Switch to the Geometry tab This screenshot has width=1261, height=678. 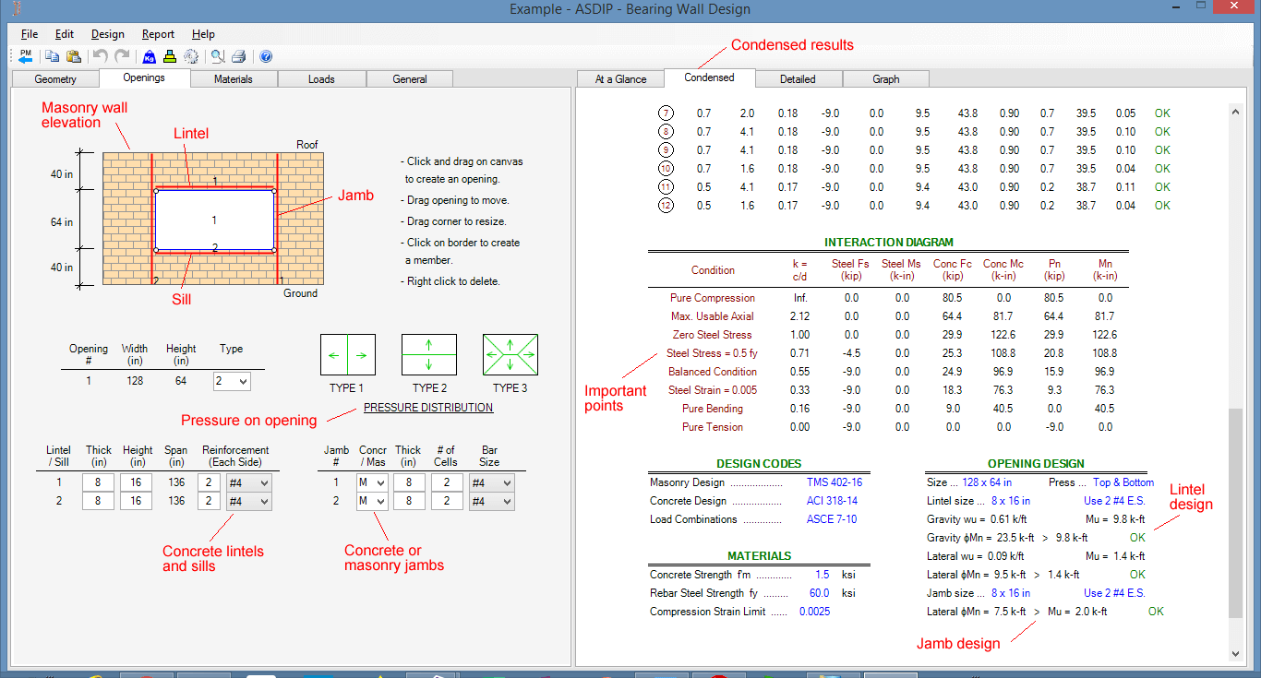click(x=55, y=79)
